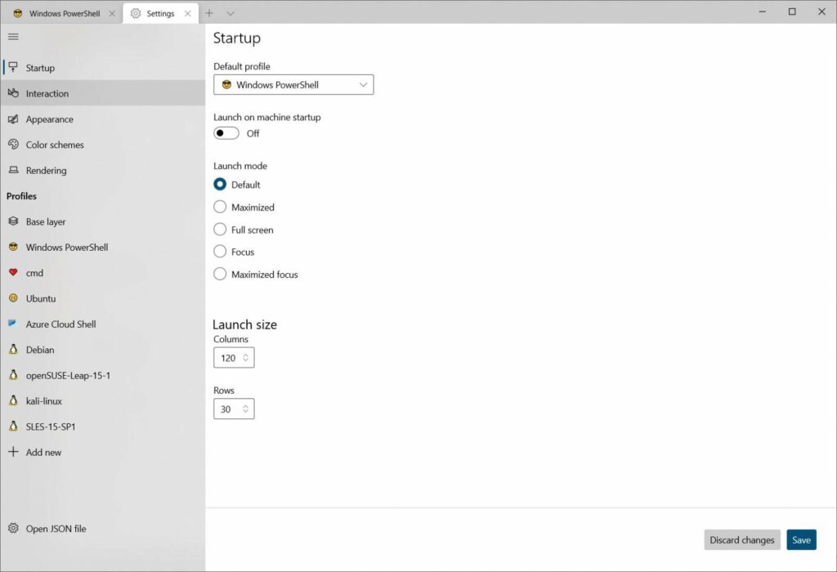Open the Azure Cloud Shell profile
Image resolution: width=837 pixels, height=572 pixels.
pyautogui.click(x=103, y=324)
